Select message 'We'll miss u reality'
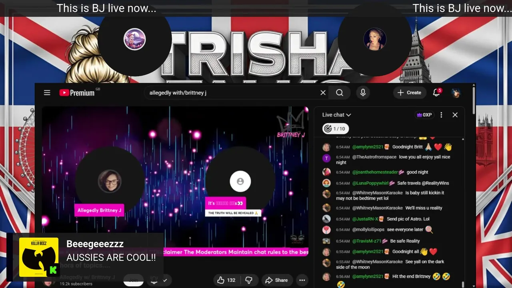512x288 pixels. click(424, 208)
